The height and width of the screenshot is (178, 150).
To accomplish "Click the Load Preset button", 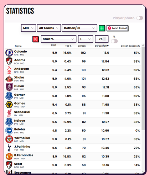I will pos(117,28).
